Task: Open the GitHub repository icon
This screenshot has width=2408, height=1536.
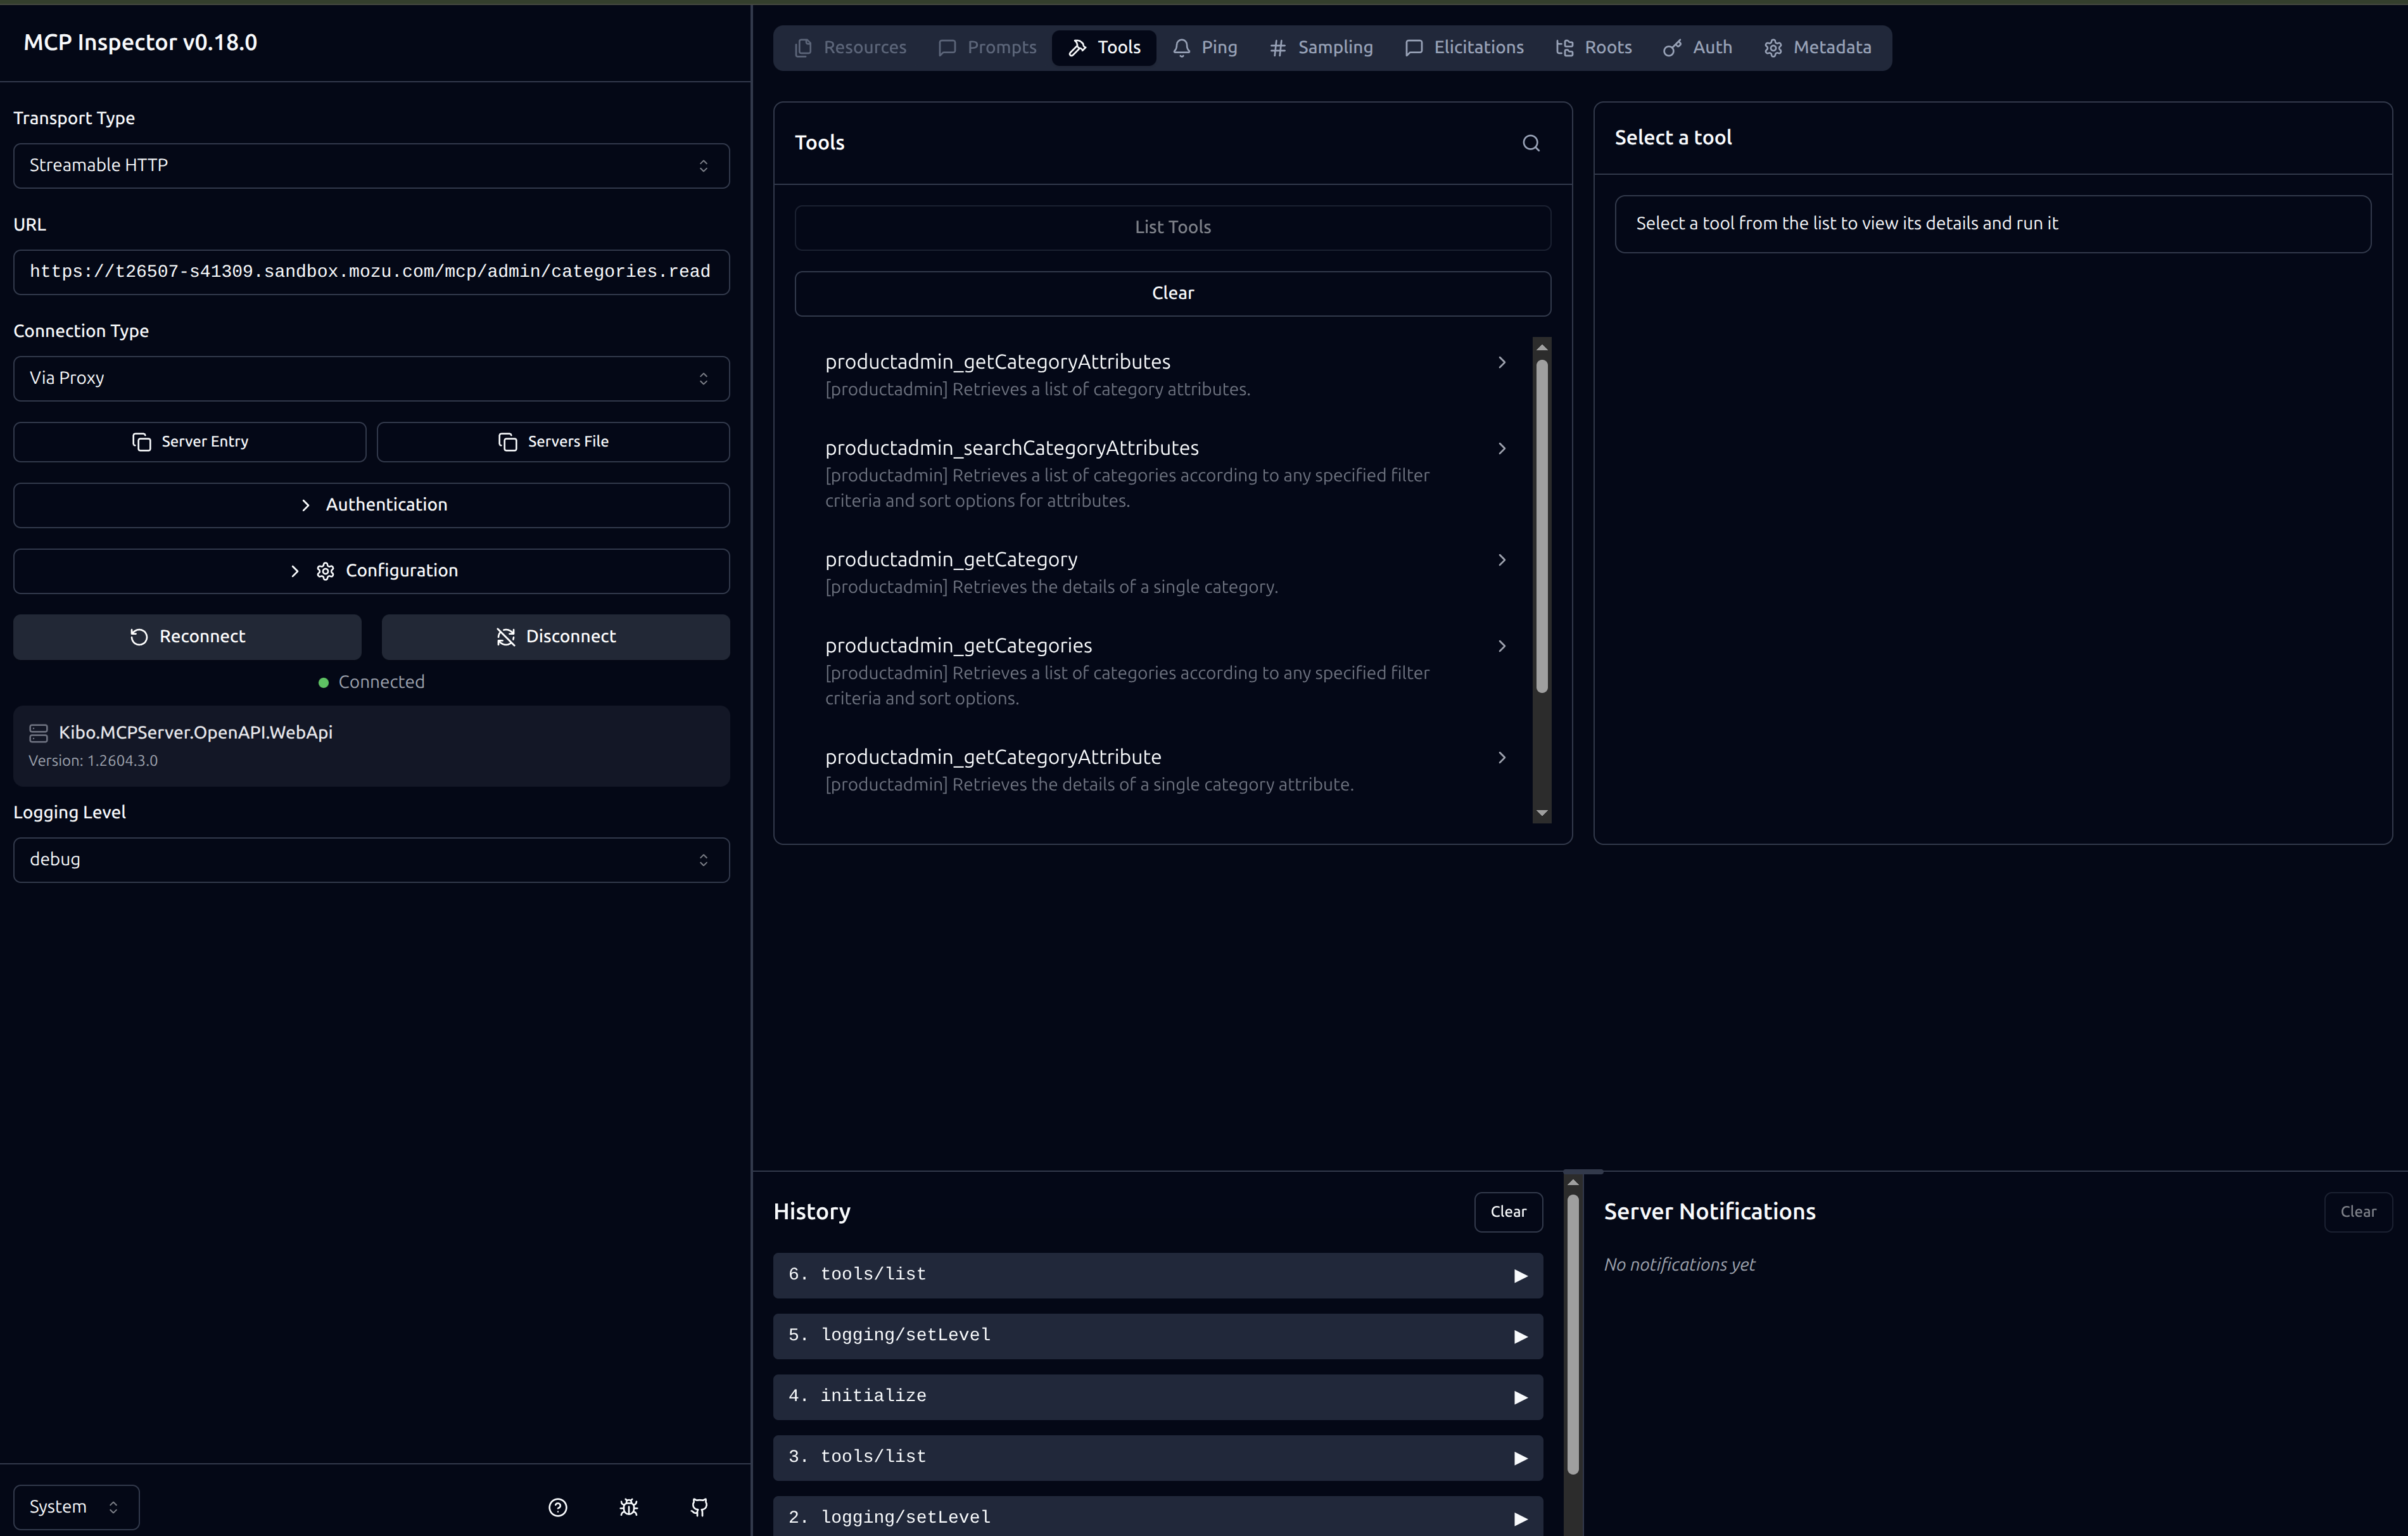Action: tap(699, 1507)
